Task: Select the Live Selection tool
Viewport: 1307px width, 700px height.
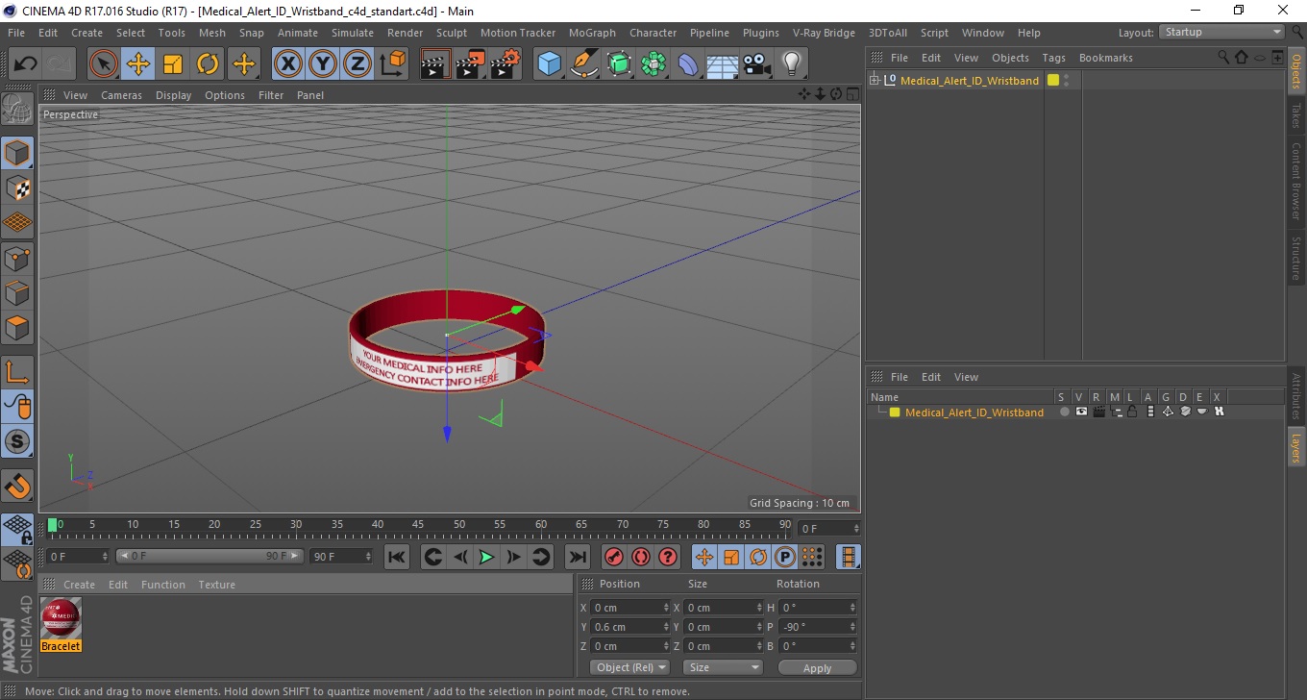Action: coord(104,64)
